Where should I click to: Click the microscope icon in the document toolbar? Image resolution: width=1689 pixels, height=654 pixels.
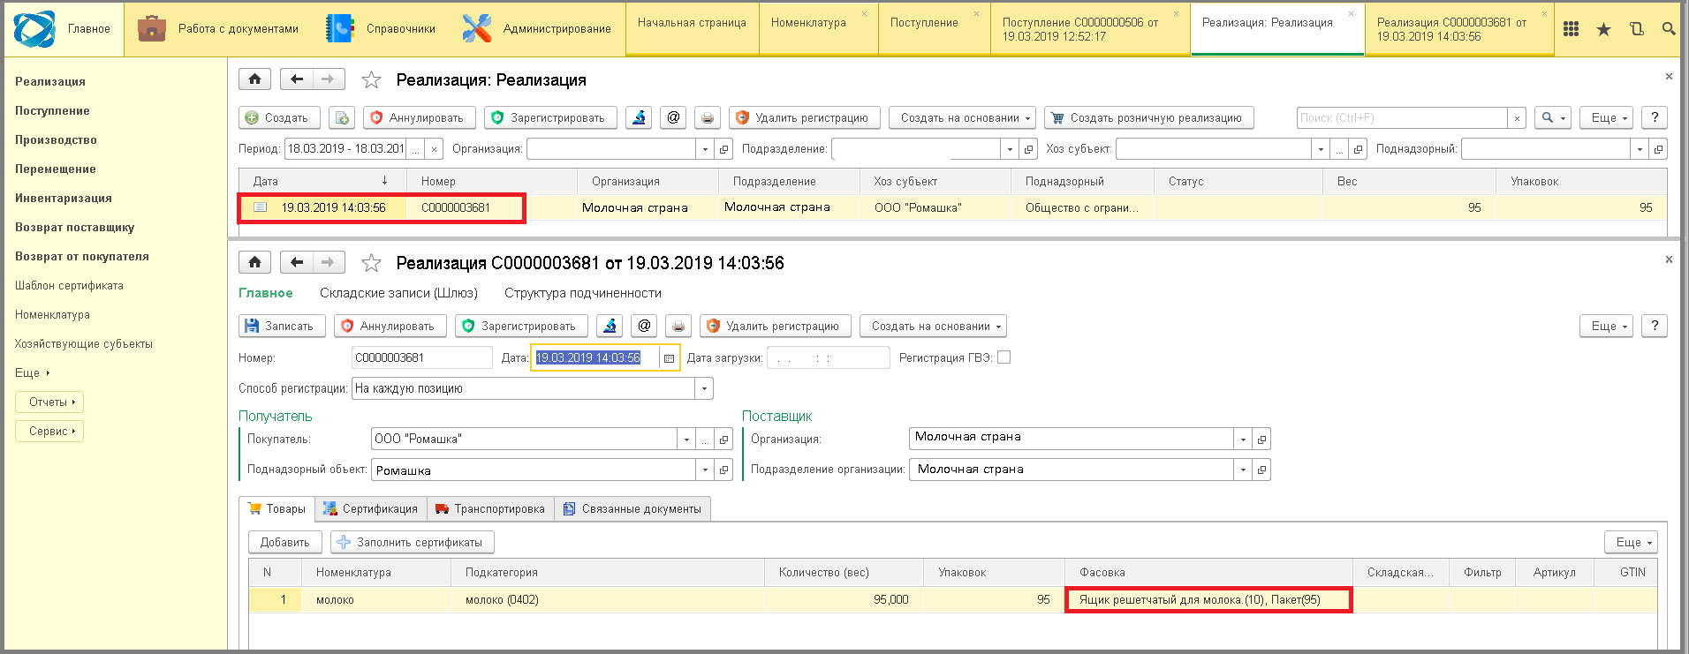tap(610, 326)
